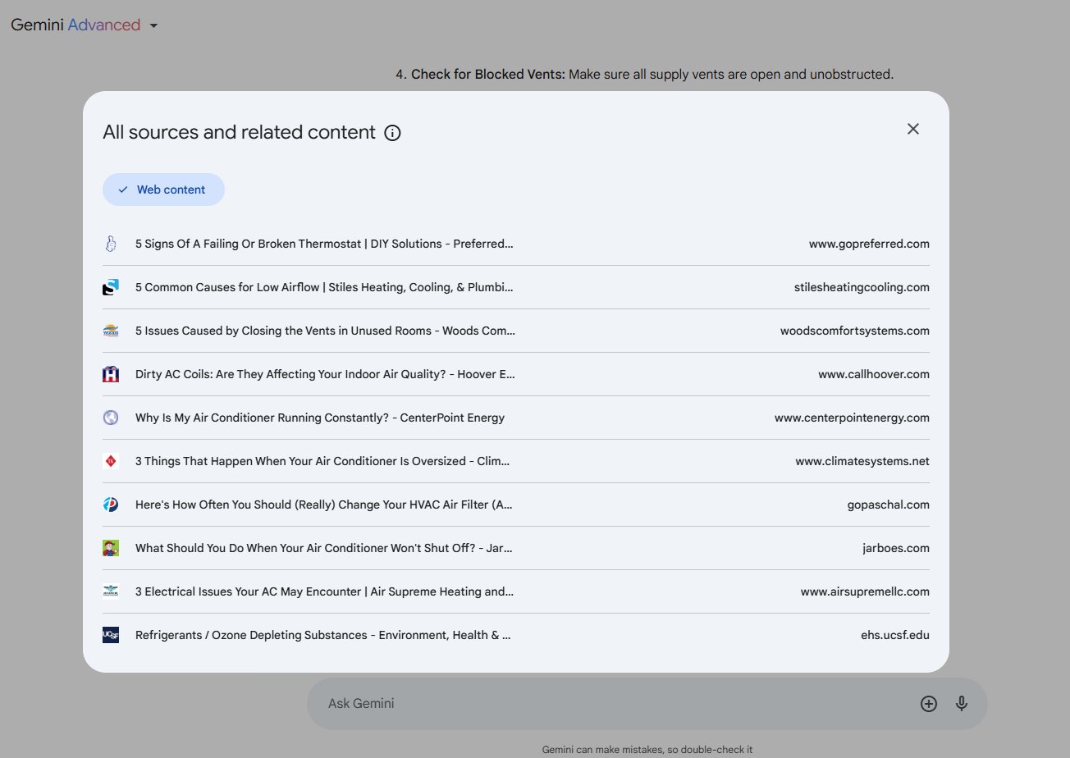Viewport: 1070px width, 758px height.
Task: Click the www.airsupremellc.com domain label
Action: coord(865,591)
